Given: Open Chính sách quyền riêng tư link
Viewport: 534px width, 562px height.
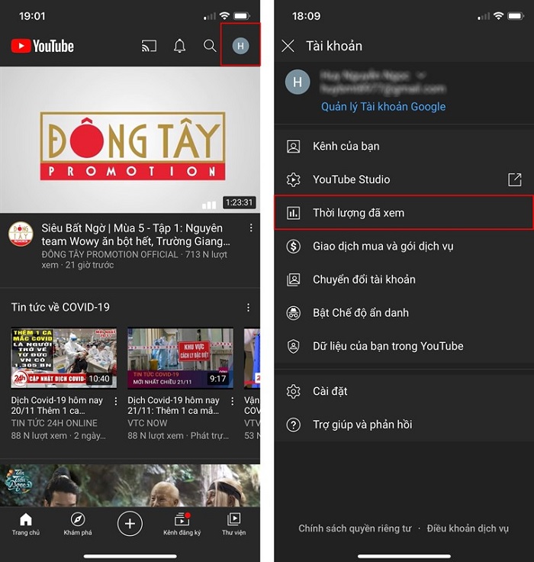Looking at the screenshot, I should tap(355, 528).
